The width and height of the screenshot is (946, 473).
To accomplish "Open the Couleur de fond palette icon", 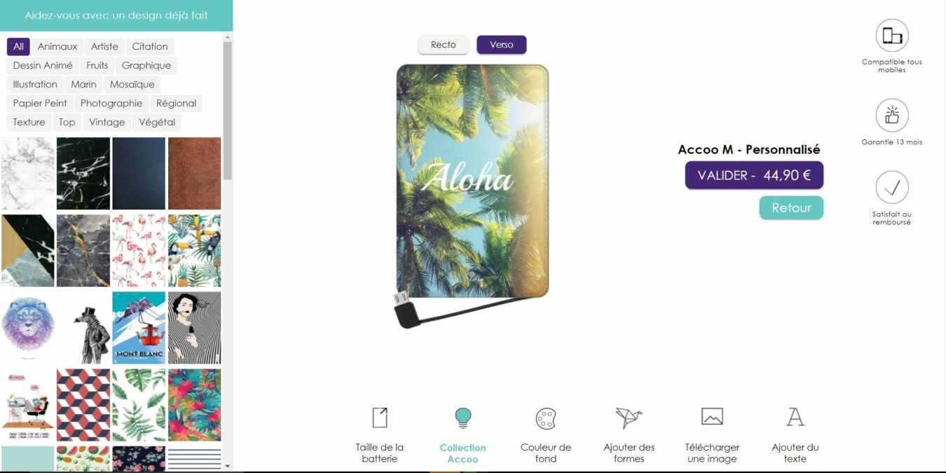I will tap(546, 418).
